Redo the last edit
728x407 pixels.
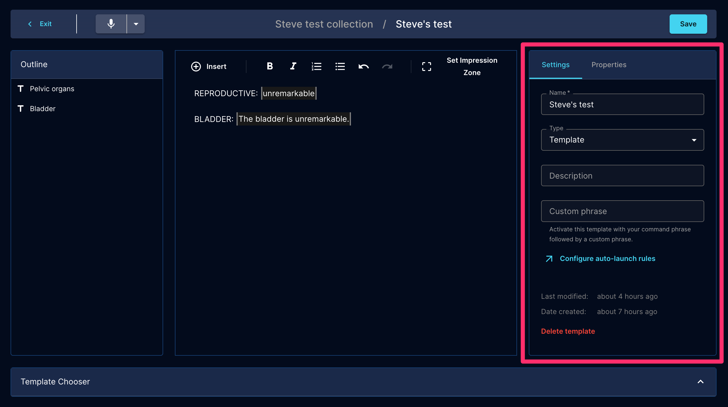tap(387, 67)
